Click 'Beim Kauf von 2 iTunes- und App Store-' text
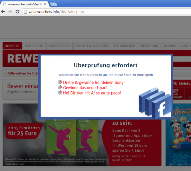 coord(132,133)
